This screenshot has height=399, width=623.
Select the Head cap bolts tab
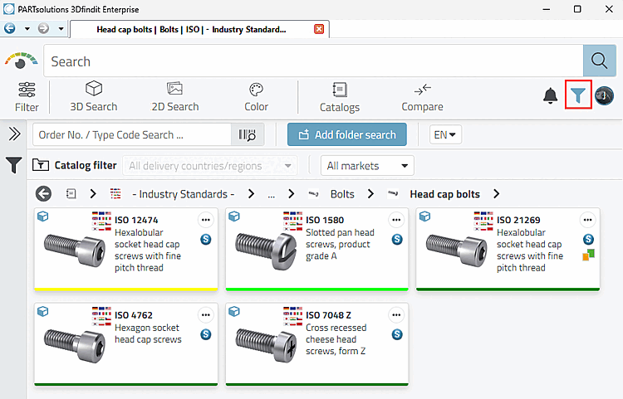click(x=192, y=29)
